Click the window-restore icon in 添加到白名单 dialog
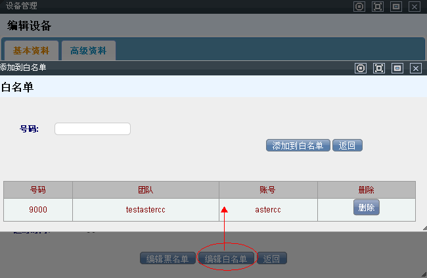This screenshot has height=278, width=427. coord(397,68)
